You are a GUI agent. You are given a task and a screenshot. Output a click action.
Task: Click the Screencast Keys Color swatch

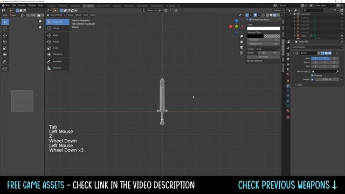coord(264,29)
